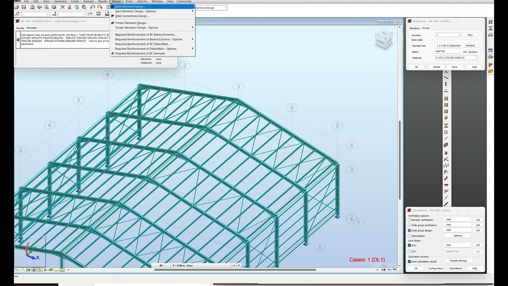Choose Provided Reinforcement of RC Elements

point(153,54)
